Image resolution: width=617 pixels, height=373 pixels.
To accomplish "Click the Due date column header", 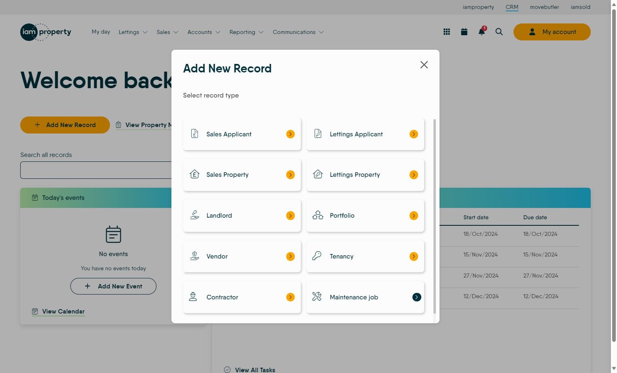I will [x=535, y=217].
